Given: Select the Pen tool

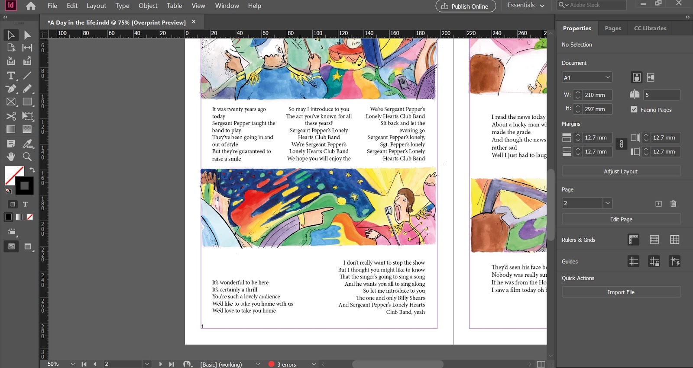Looking at the screenshot, I should coord(11,89).
